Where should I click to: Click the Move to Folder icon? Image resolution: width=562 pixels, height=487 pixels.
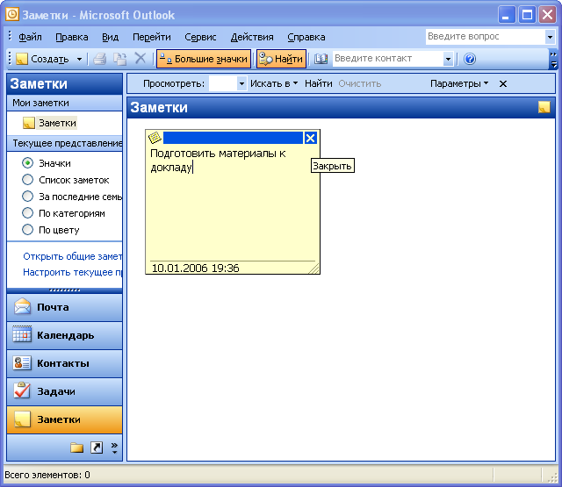[119, 59]
